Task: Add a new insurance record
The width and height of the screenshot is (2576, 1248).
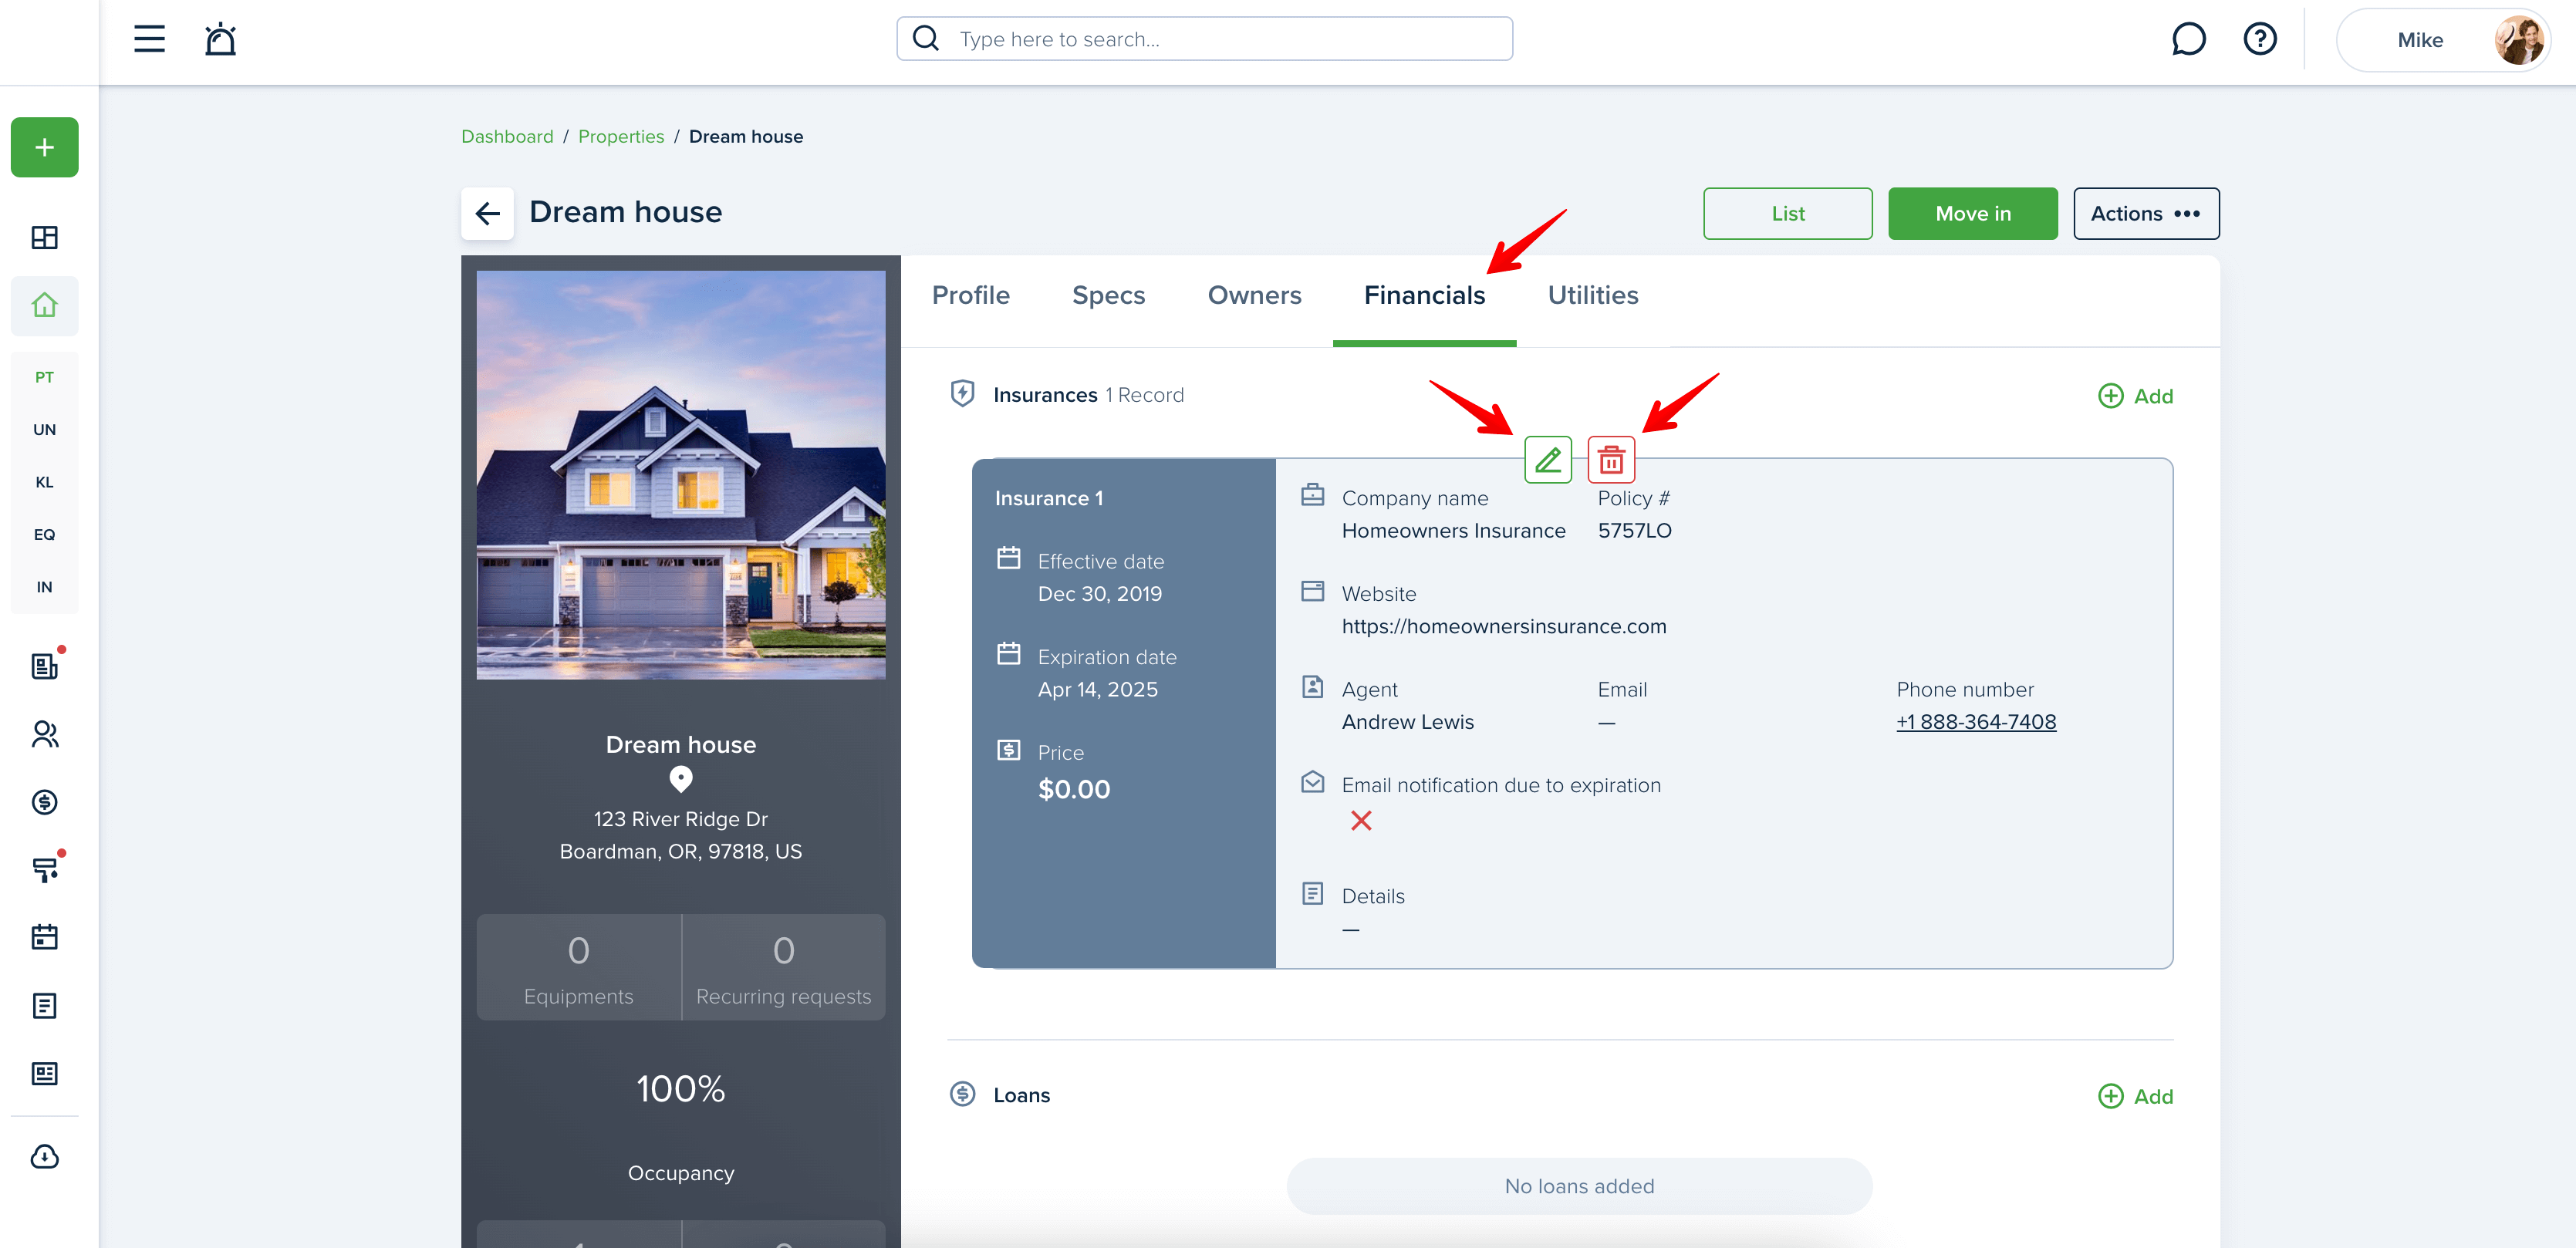Action: [2135, 396]
